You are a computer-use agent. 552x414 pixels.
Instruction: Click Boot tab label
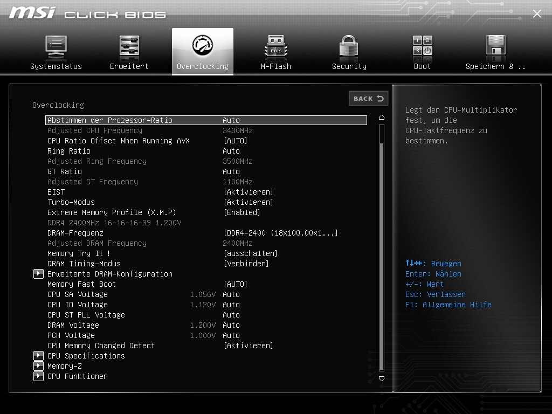(x=422, y=66)
